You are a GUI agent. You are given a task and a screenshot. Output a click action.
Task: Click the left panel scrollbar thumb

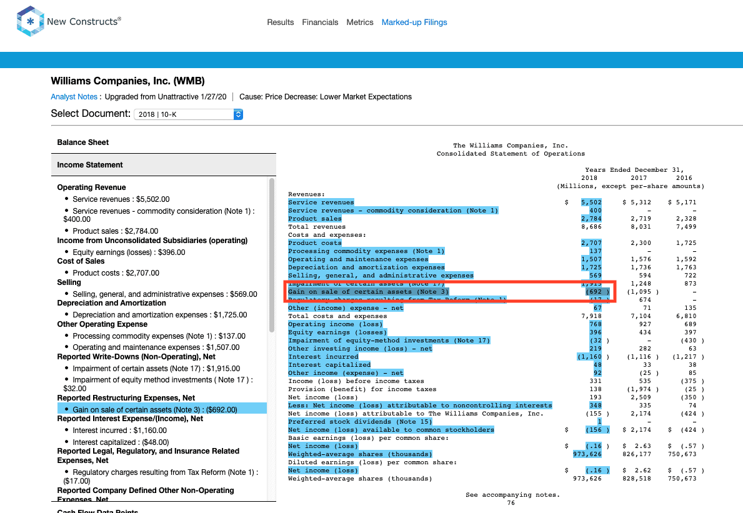point(272,256)
